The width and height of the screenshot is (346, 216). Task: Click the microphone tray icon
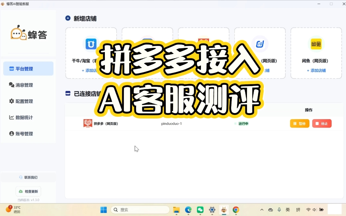(279, 210)
